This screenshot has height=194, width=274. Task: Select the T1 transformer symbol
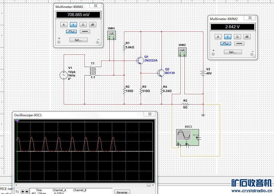tap(93, 71)
